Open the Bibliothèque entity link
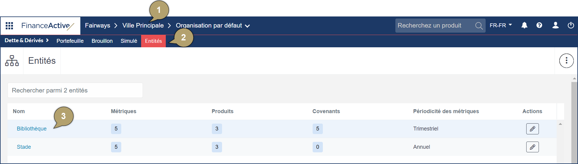Screen dimensions: 578x164 [32, 129]
